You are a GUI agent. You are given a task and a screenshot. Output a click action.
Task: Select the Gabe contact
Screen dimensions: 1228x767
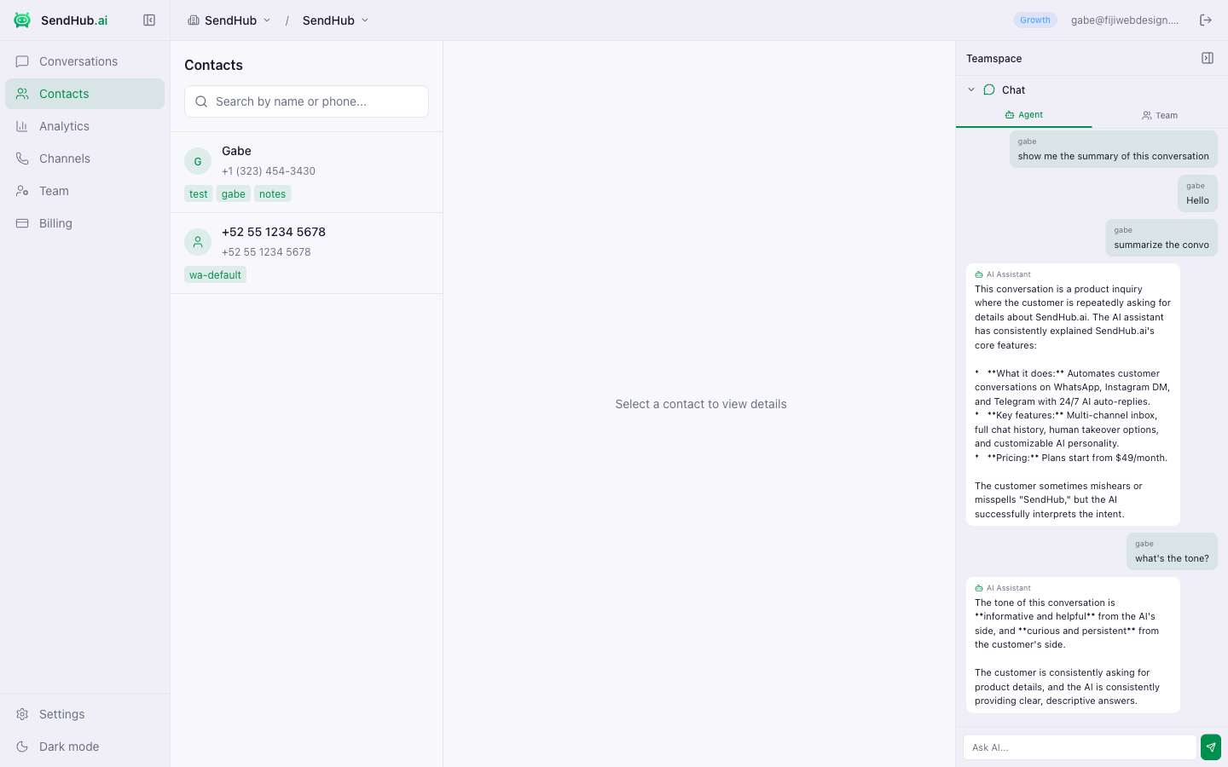click(306, 172)
